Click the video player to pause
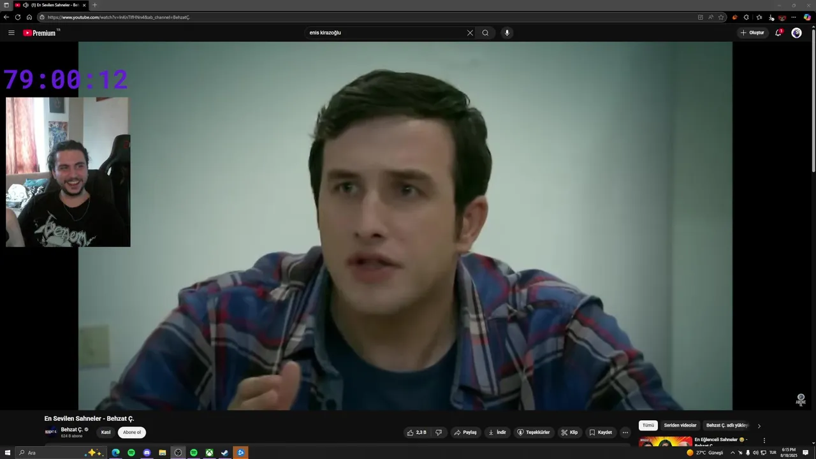Image resolution: width=816 pixels, height=459 pixels. click(x=405, y=226)
